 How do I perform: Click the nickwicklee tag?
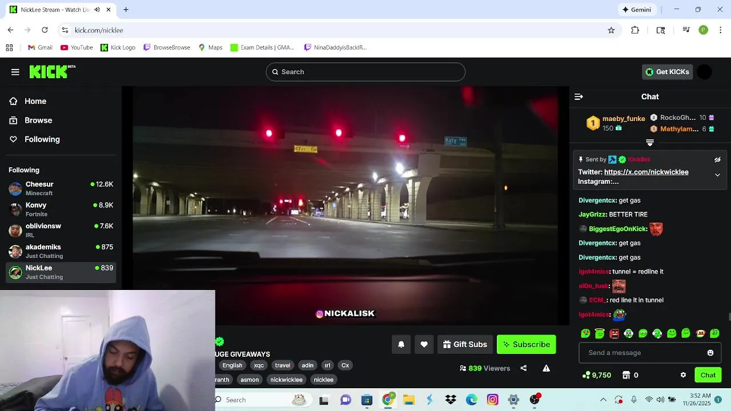tap(286, 380)
